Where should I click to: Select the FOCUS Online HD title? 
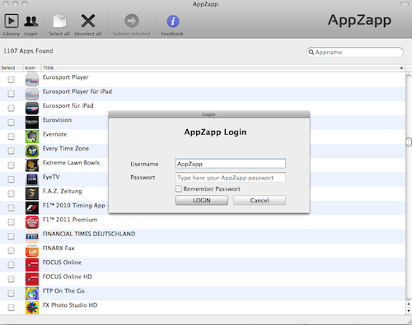click(68, 276)
